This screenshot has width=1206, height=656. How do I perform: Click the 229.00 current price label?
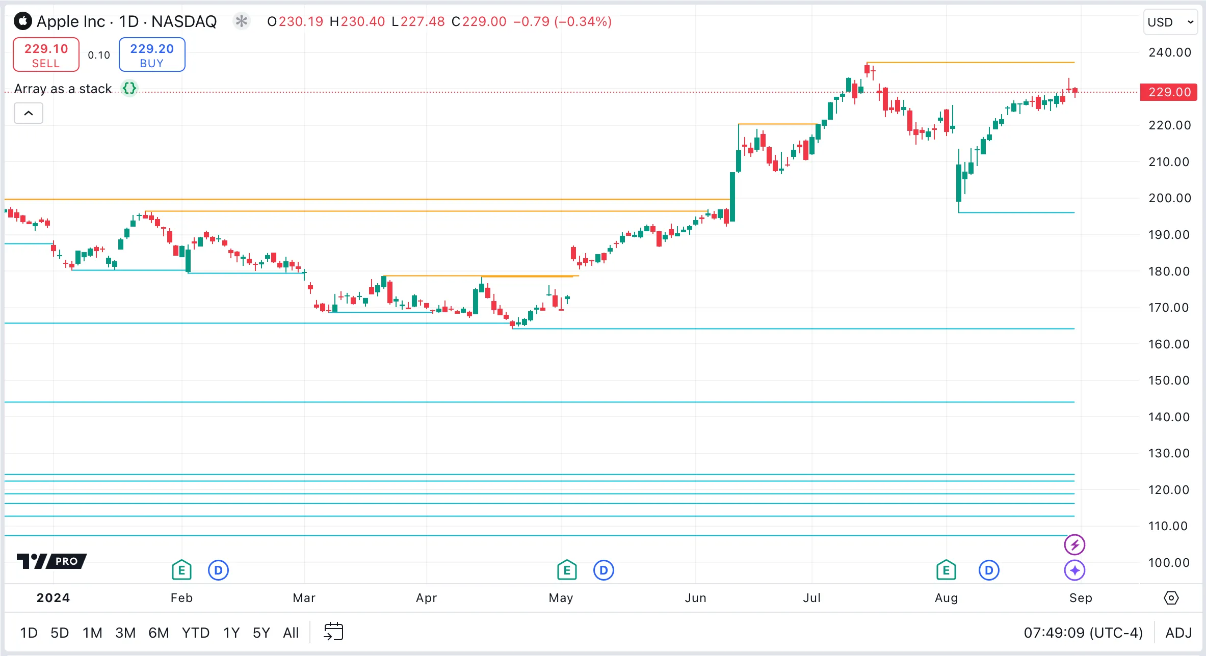tap(1168, 92)
